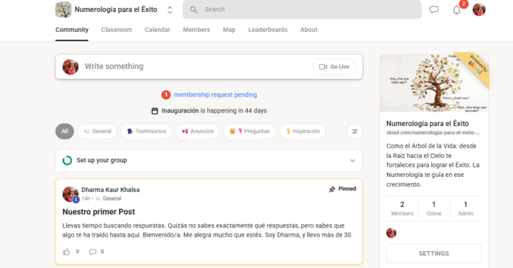Open the skool.com group URL link

[x=433, y=132]
